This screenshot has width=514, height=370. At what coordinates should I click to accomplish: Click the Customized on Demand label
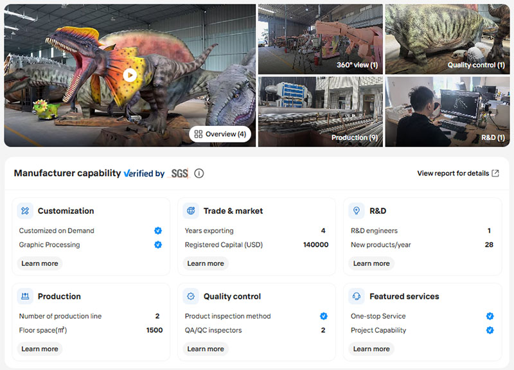pyautogui.click(x=57, y=231)
